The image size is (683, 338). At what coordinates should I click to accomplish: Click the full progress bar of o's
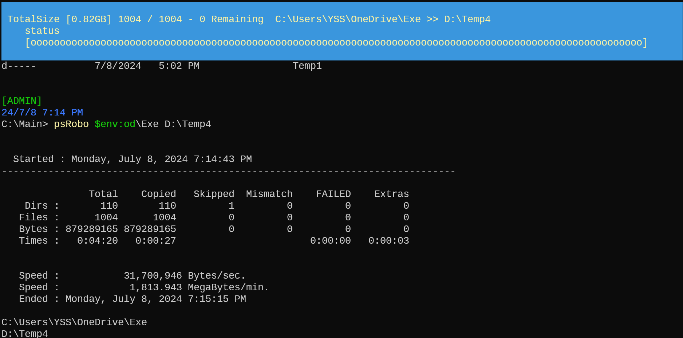click(336, 43)
